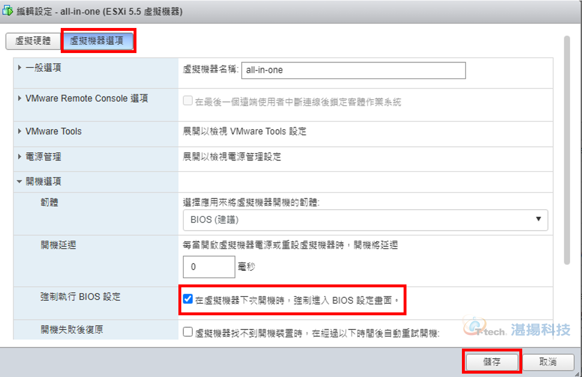
Task: Click the VM icon in dialog title
Action: coord(8,11)
